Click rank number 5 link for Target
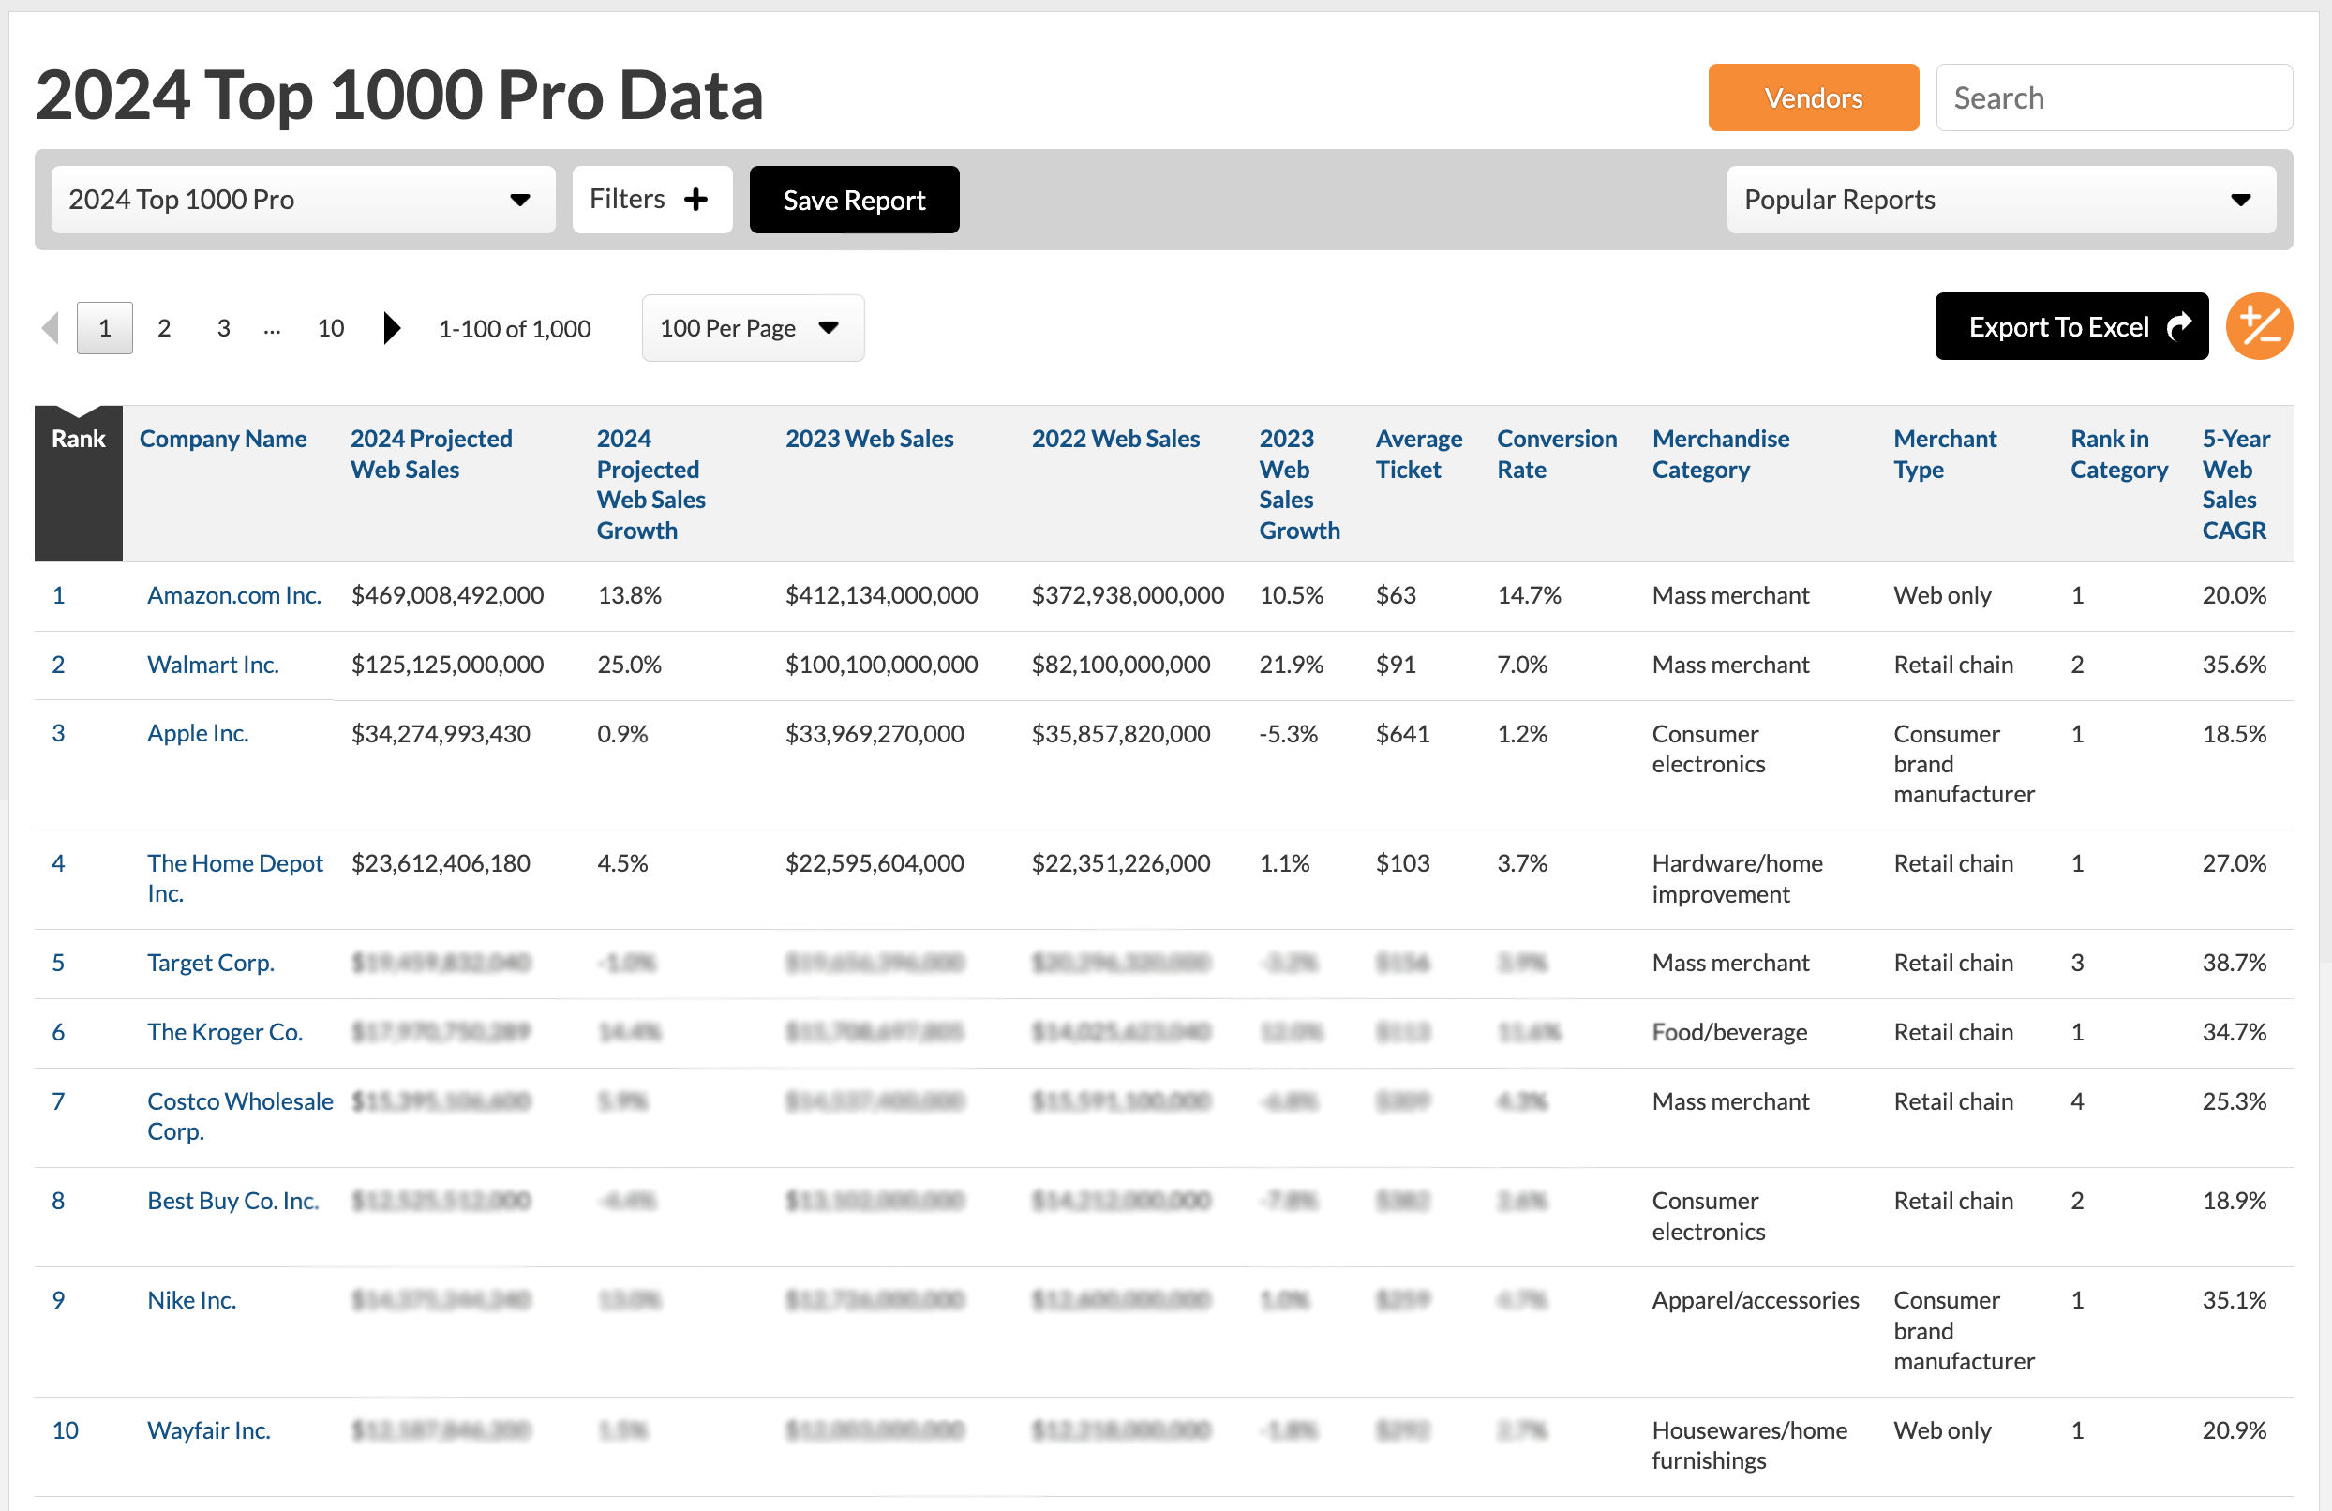 point(58,963)
